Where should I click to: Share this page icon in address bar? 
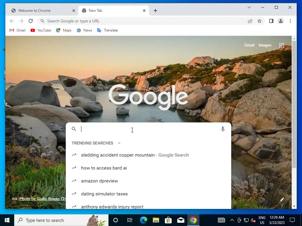click(x=250, y=21)
